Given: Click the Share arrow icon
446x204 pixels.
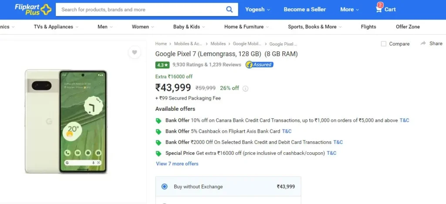Looking at the screenshot, I should point(423,43).
